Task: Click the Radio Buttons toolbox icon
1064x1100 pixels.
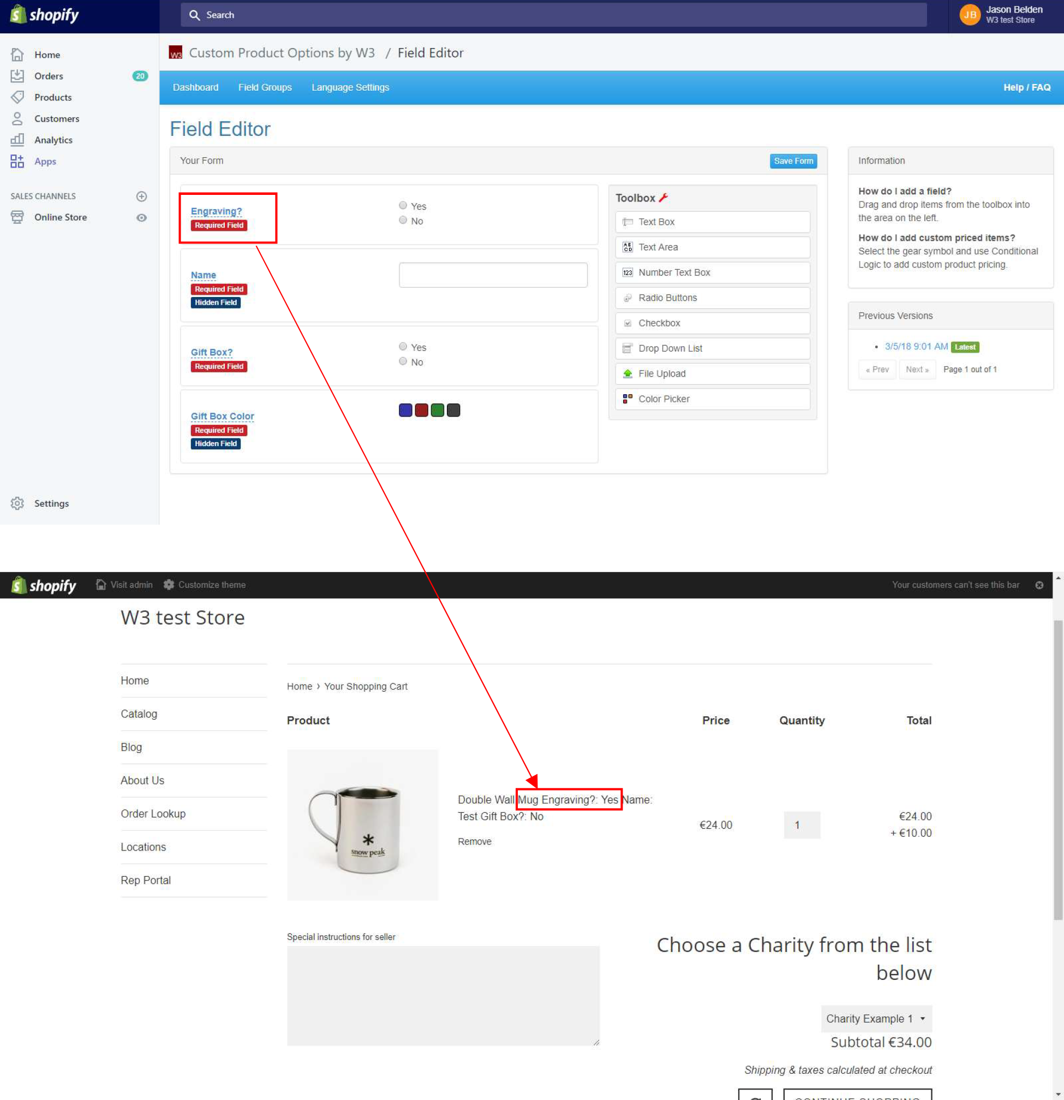Action: tap(627, 298)
